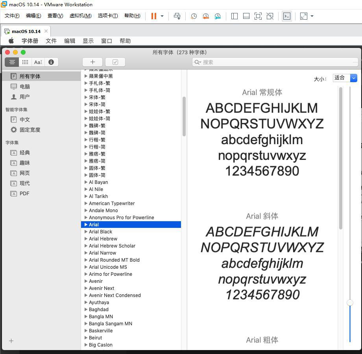Click the Unity mode icon in VMware toolbar

coord(270,16)
